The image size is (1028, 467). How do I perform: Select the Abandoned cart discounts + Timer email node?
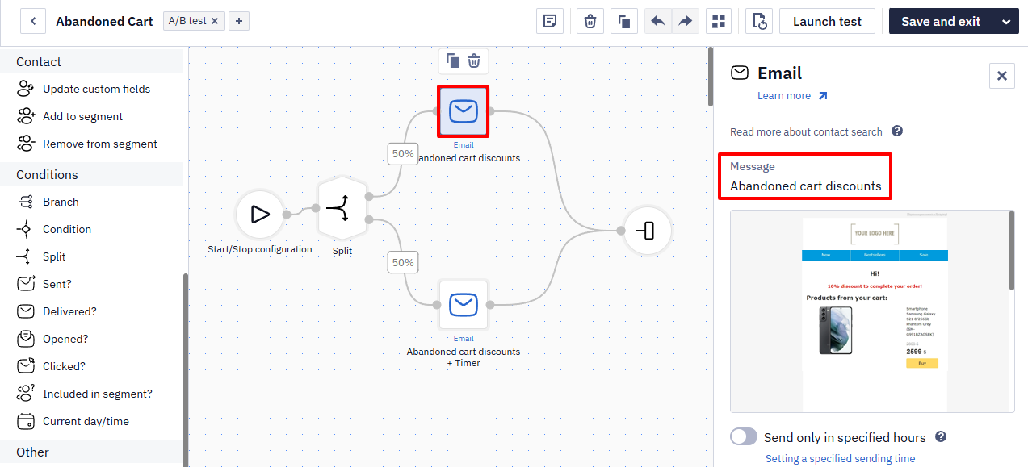464,305
